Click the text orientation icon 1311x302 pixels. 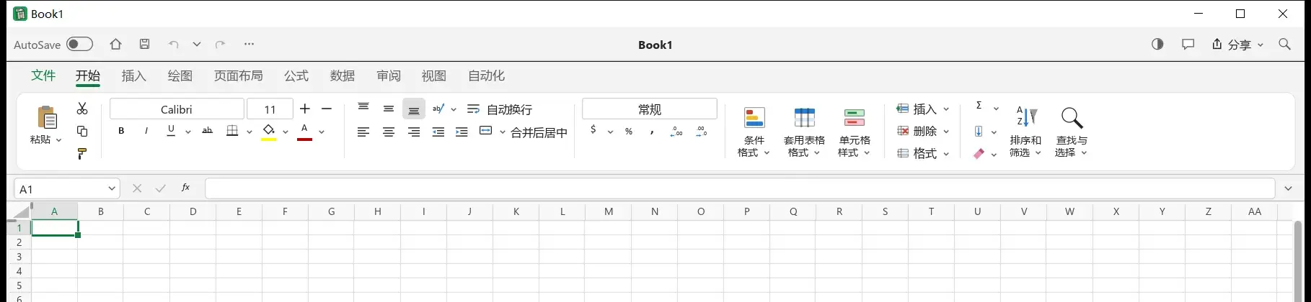point(438,109)
